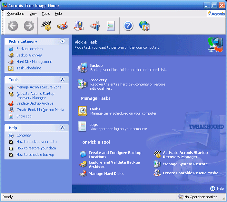Open Manage Acronis Secure Zone sidebar link
This screenshot has height=202, width=227.
click(x=39, y=87)
